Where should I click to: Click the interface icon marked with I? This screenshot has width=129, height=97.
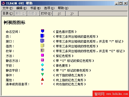tap(43, 40)
